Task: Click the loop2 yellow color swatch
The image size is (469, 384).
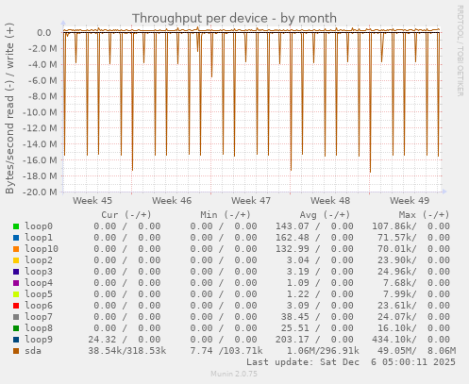Action: tap(16, 260)
